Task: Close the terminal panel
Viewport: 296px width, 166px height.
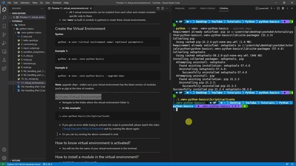Action: [x=292, y=8]
